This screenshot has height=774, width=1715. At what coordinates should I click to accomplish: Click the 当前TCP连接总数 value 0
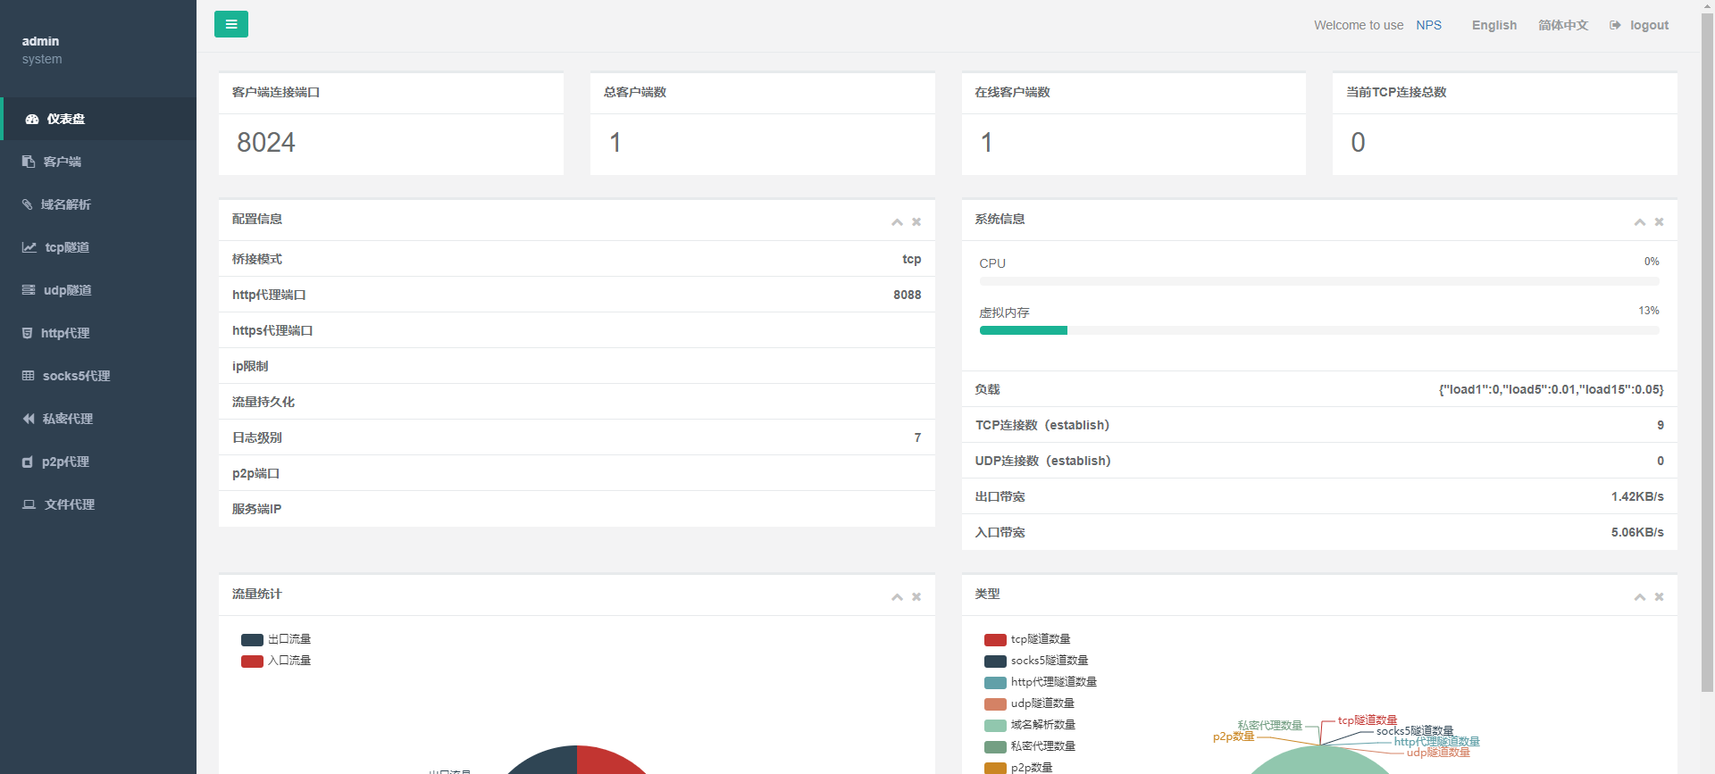click(x=1358, y=143)
